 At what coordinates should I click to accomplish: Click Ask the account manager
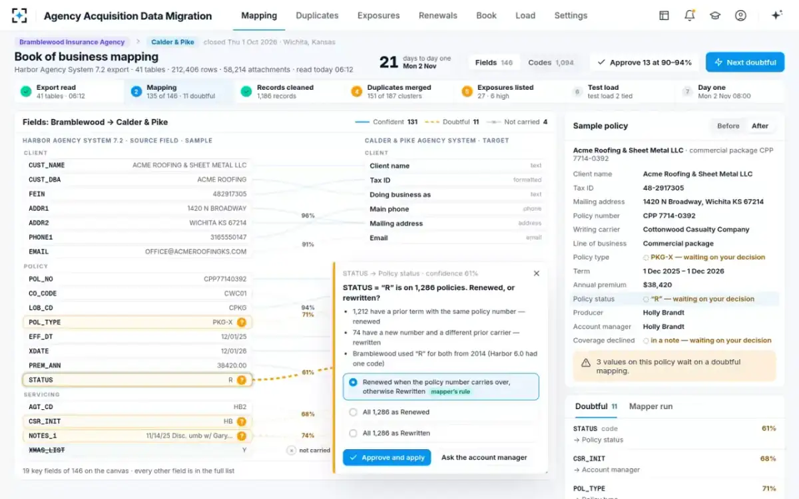(484, 458)
